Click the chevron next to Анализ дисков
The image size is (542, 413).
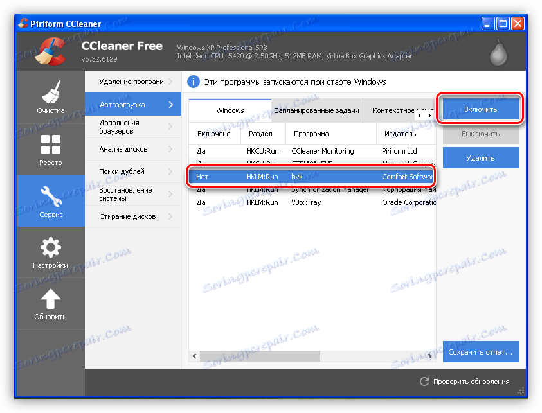pyautogui.click(x=170, y=149)
